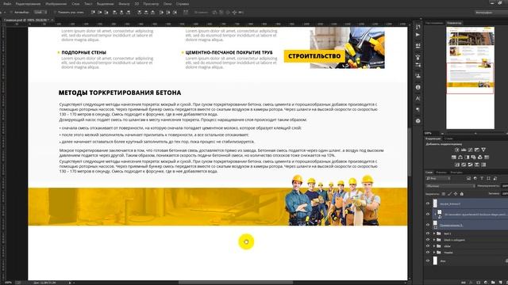This screenshot has width=508, height=285.
Task: Add an Invert adjustment layer
Action: point(457,165)
